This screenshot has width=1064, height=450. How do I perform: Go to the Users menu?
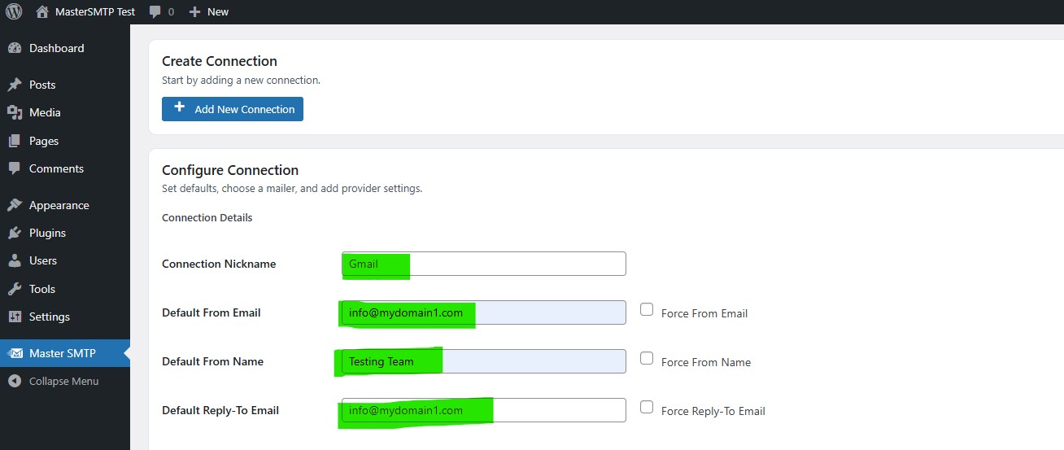(x=43, y=260)
